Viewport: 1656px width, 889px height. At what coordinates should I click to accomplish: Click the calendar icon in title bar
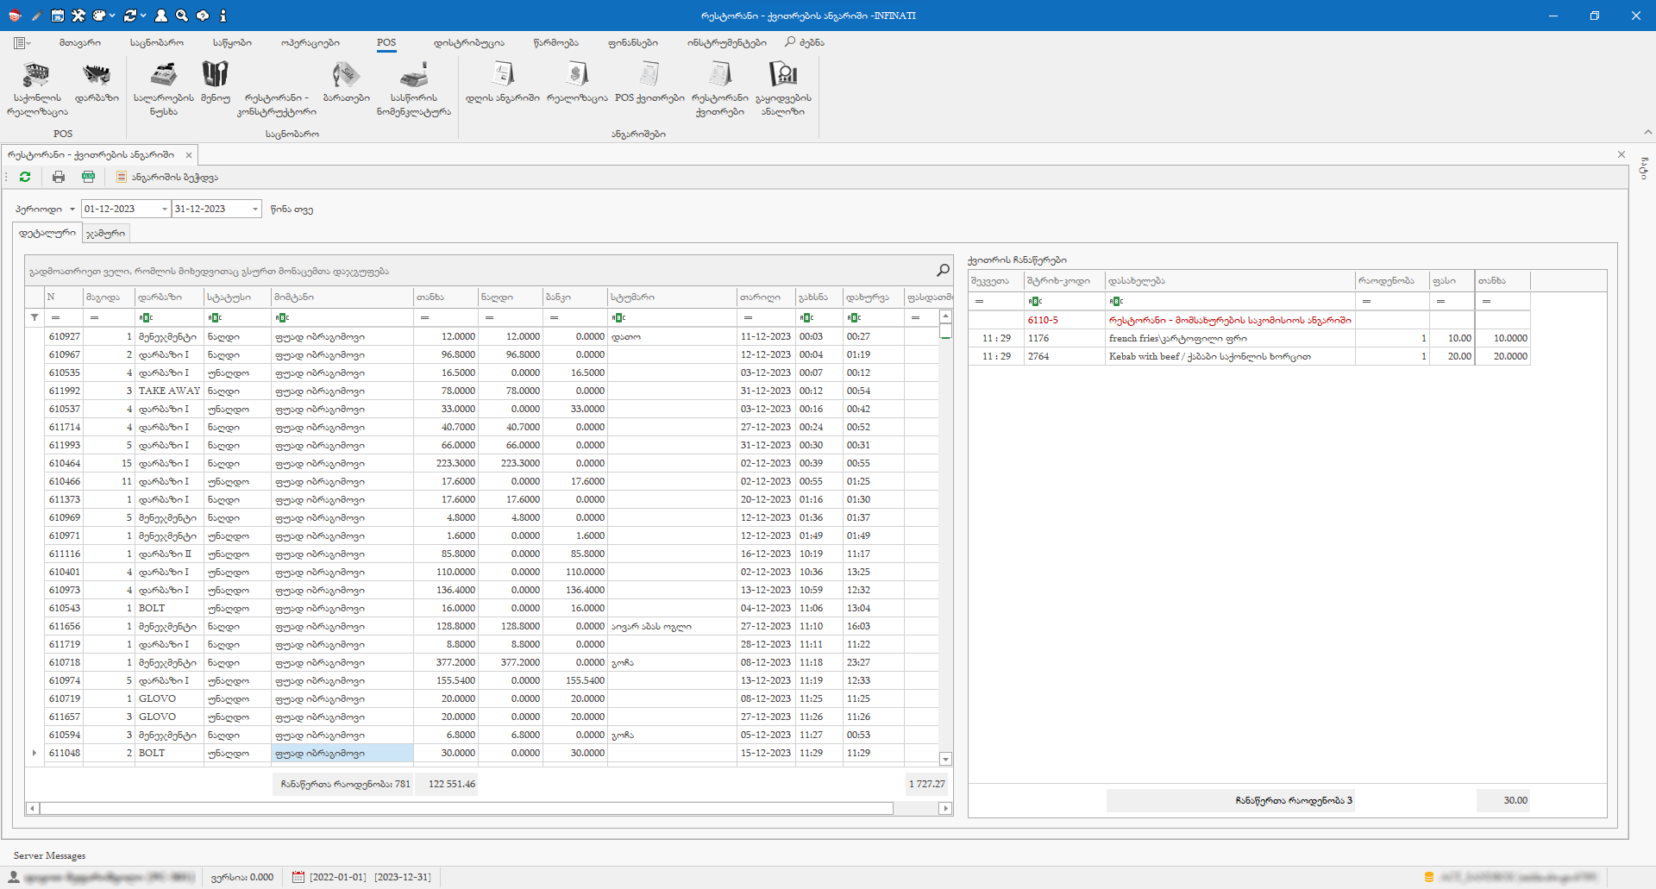[x=58, y=16]
